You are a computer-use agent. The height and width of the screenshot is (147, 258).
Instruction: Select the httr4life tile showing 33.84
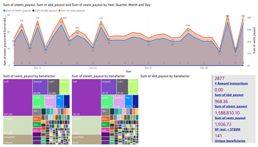click(x=119, y=101)
